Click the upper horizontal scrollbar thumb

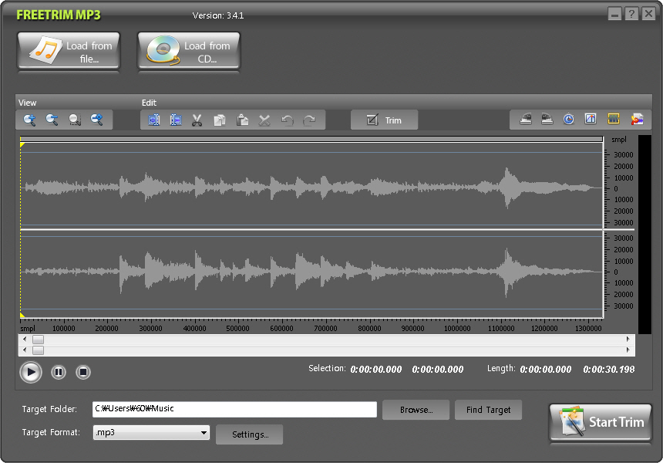coord(38,340)
